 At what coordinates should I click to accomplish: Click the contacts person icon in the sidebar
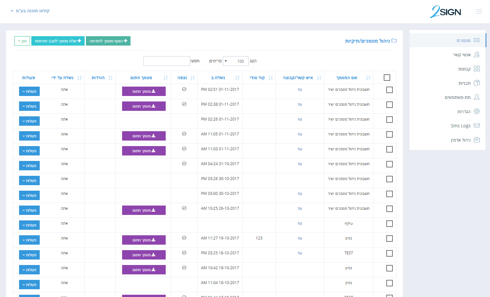point(477,54)
